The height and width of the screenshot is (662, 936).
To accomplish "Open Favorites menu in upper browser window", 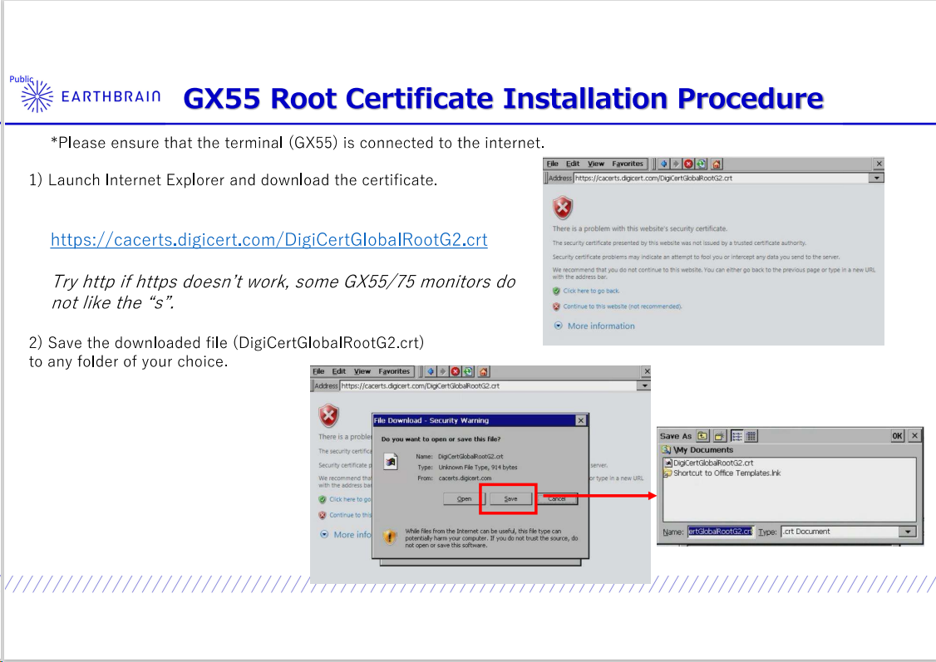I will [628, 164].
